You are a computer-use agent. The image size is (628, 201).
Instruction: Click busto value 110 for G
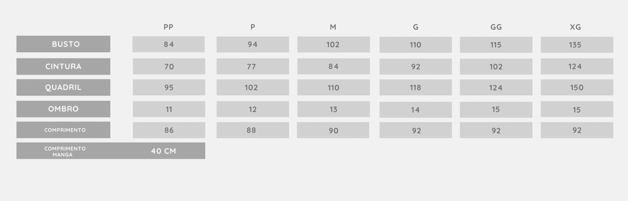(416, 45)
